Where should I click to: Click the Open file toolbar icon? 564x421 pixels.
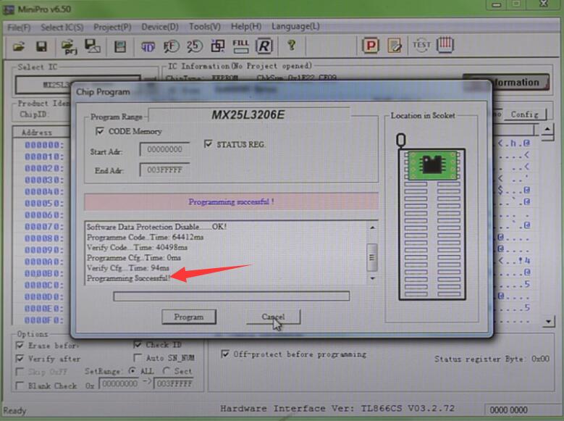pyautogui.click(x=19, y=46)
